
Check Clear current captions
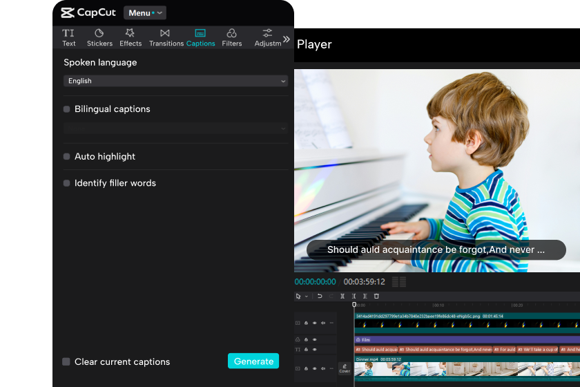click(66, 361)
